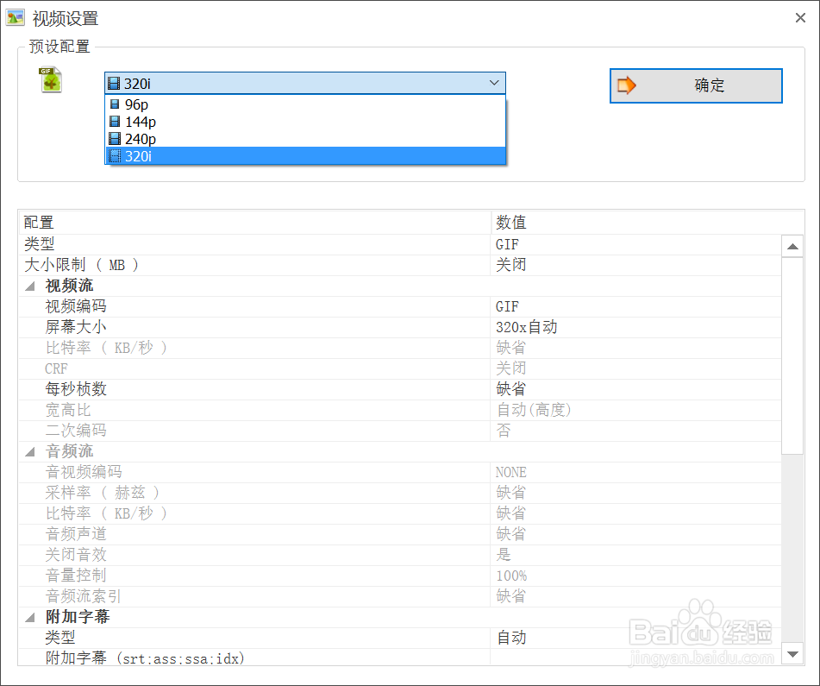Click the 关闭音效 row label
This screenshot has height=686, width=820.
[x=76, y=555]
